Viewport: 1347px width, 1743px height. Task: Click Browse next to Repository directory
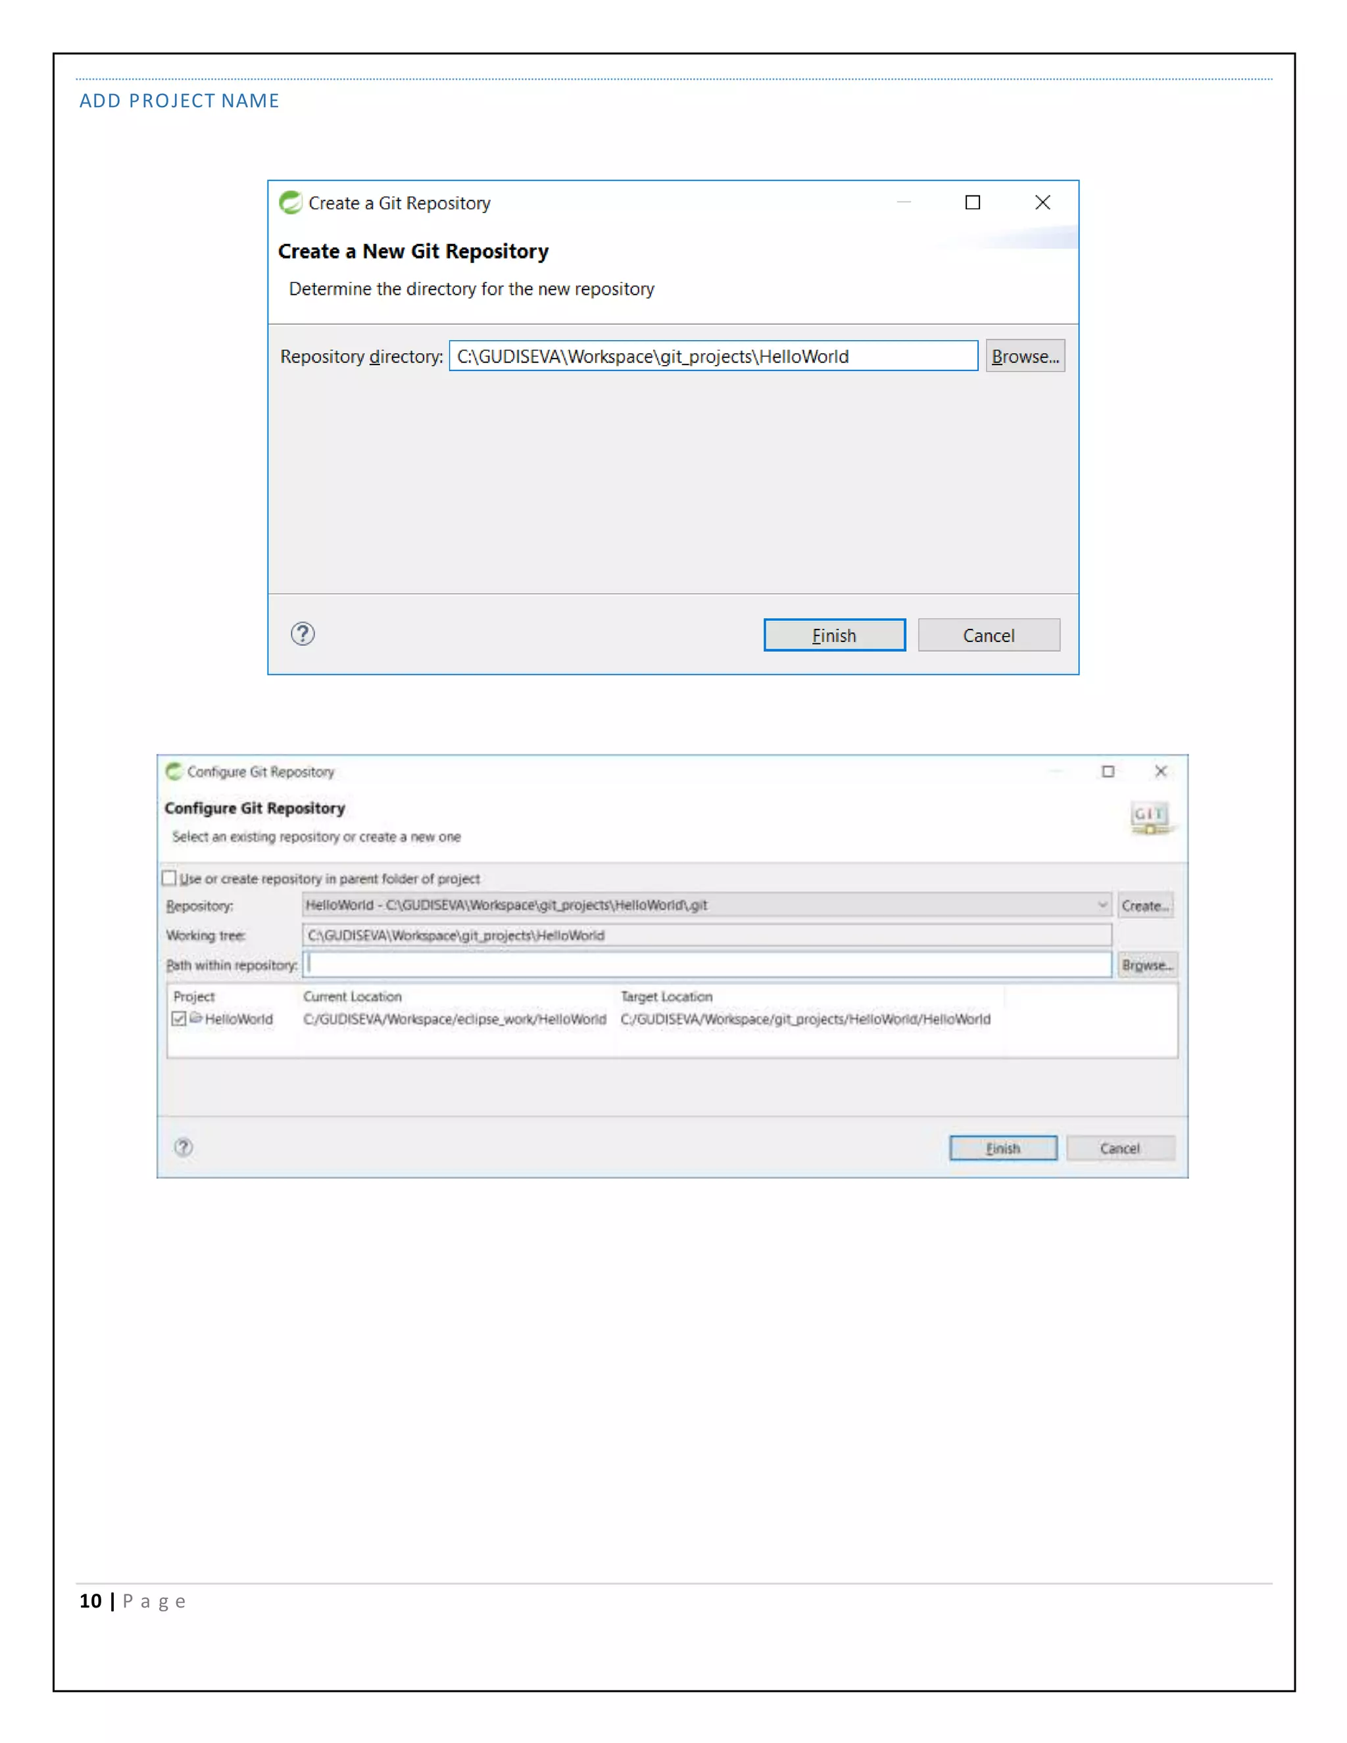(x=1025, y=356)
